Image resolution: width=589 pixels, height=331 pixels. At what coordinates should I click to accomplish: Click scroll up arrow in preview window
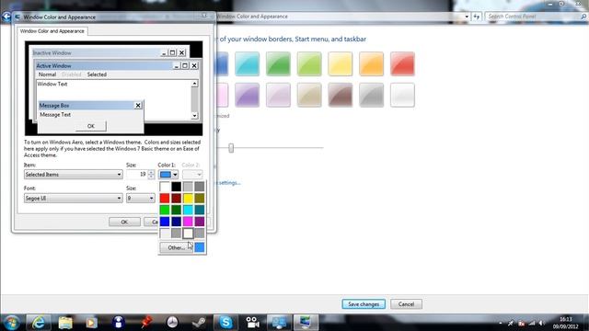pos(194,84)
